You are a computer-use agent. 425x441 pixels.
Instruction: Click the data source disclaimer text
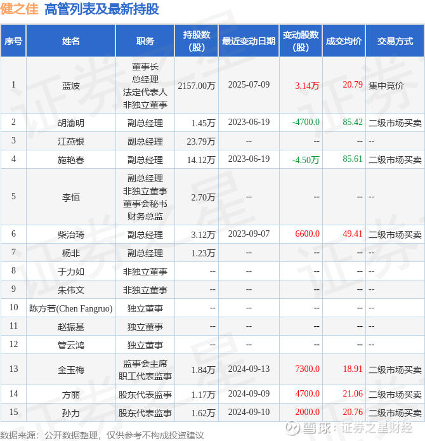(101, 435)
